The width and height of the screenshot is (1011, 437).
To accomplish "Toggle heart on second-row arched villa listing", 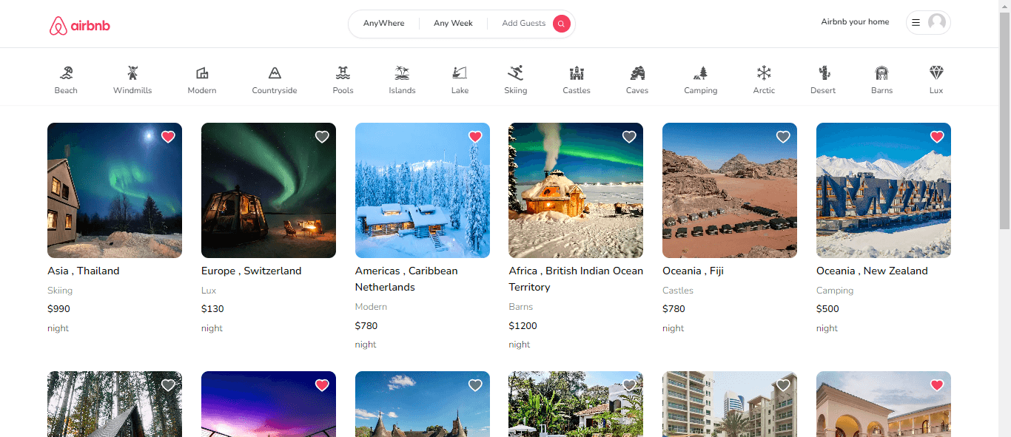I will pyautogui.click(x=937, y=385).
